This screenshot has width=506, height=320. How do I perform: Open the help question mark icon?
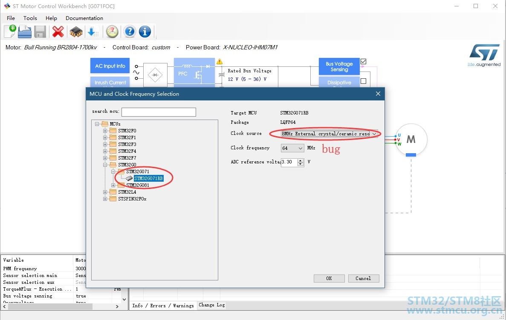click(130, 31)
